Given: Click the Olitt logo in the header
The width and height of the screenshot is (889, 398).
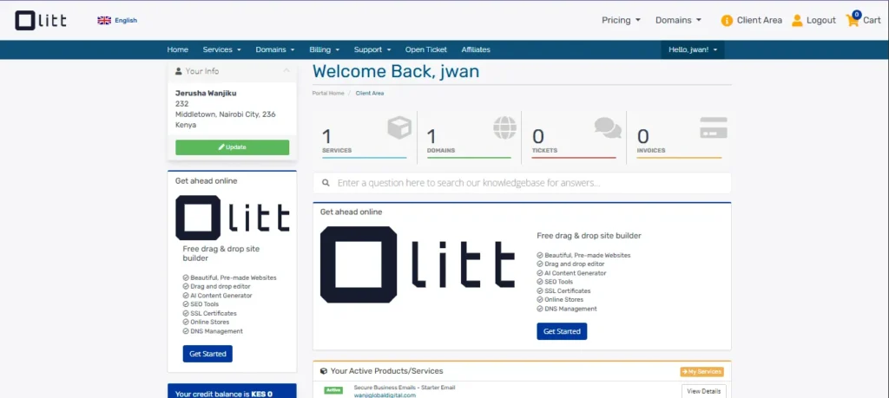Looking at the screenshot, I should click(41, 20).
